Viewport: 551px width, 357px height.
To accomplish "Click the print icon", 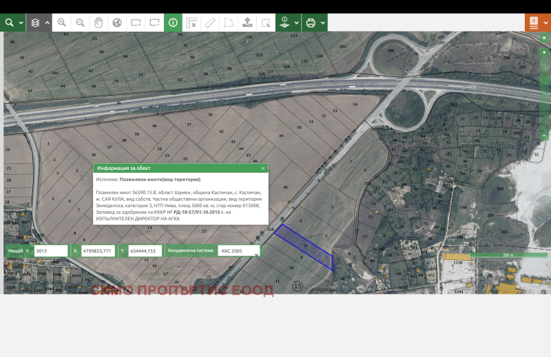I will click(x=310, y=23).
